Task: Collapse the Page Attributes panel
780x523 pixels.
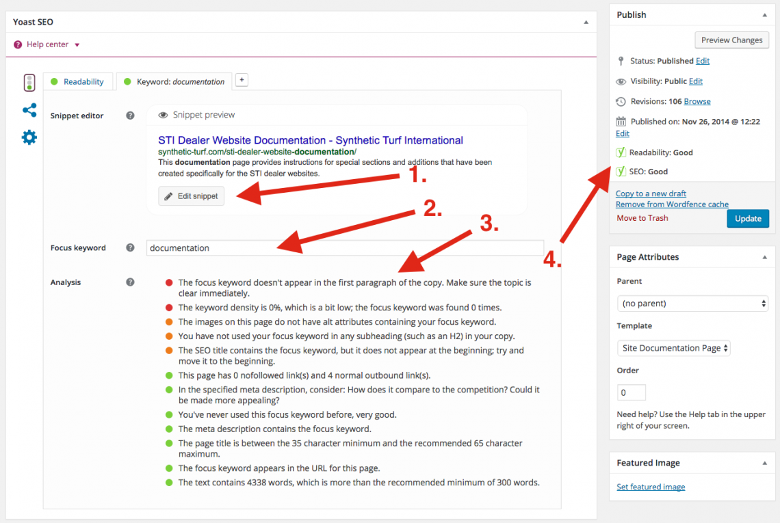Action: (764, 258)
